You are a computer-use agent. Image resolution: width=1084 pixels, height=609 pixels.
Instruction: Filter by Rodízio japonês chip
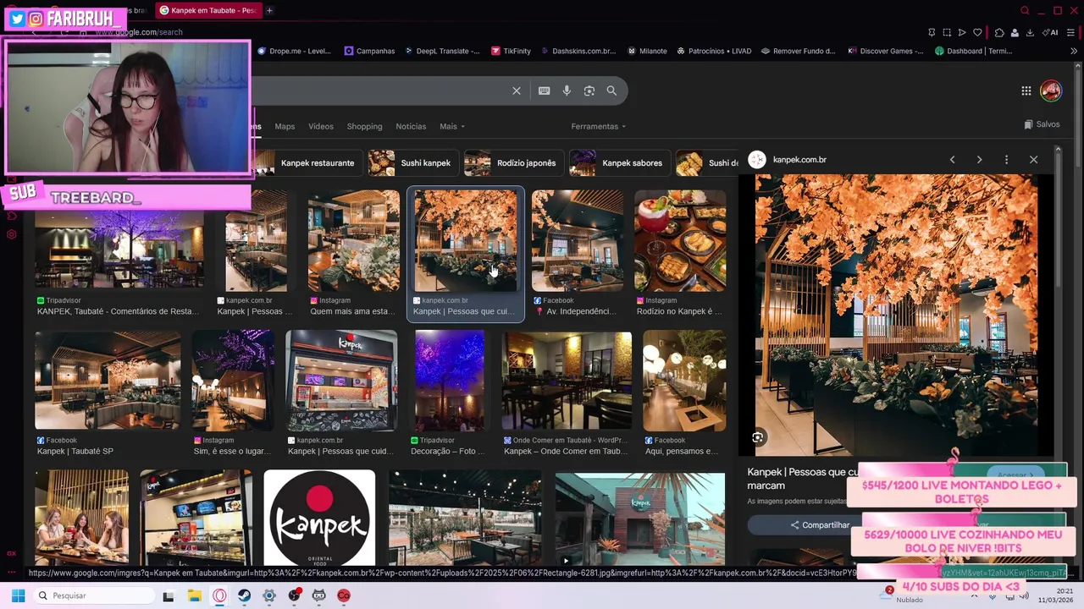click(x=513, y=163)
